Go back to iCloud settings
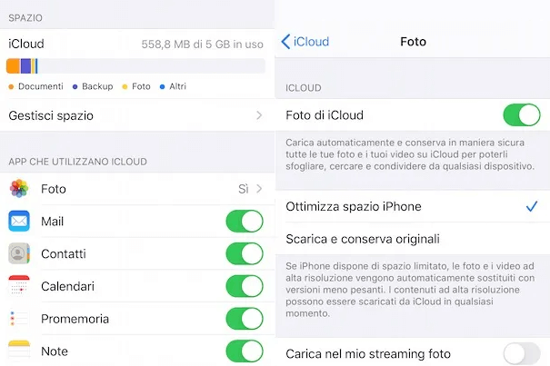Image resolution: width=550 pixels, height=366 pixels. [x=305, y=42]
